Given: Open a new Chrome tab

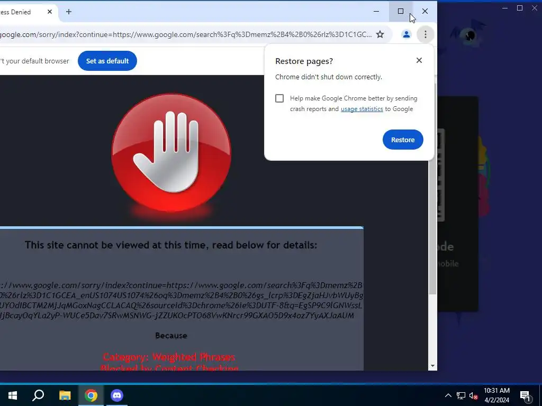Looking at the screenshot, I should (x=68, y=12).
